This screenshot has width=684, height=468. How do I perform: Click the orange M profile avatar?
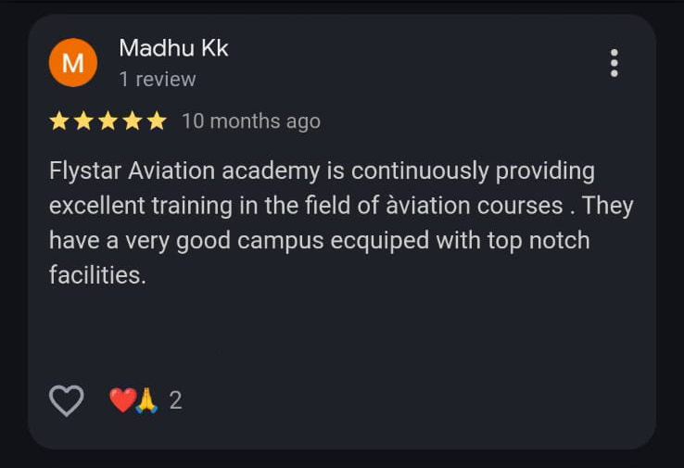tap(72, 63)
